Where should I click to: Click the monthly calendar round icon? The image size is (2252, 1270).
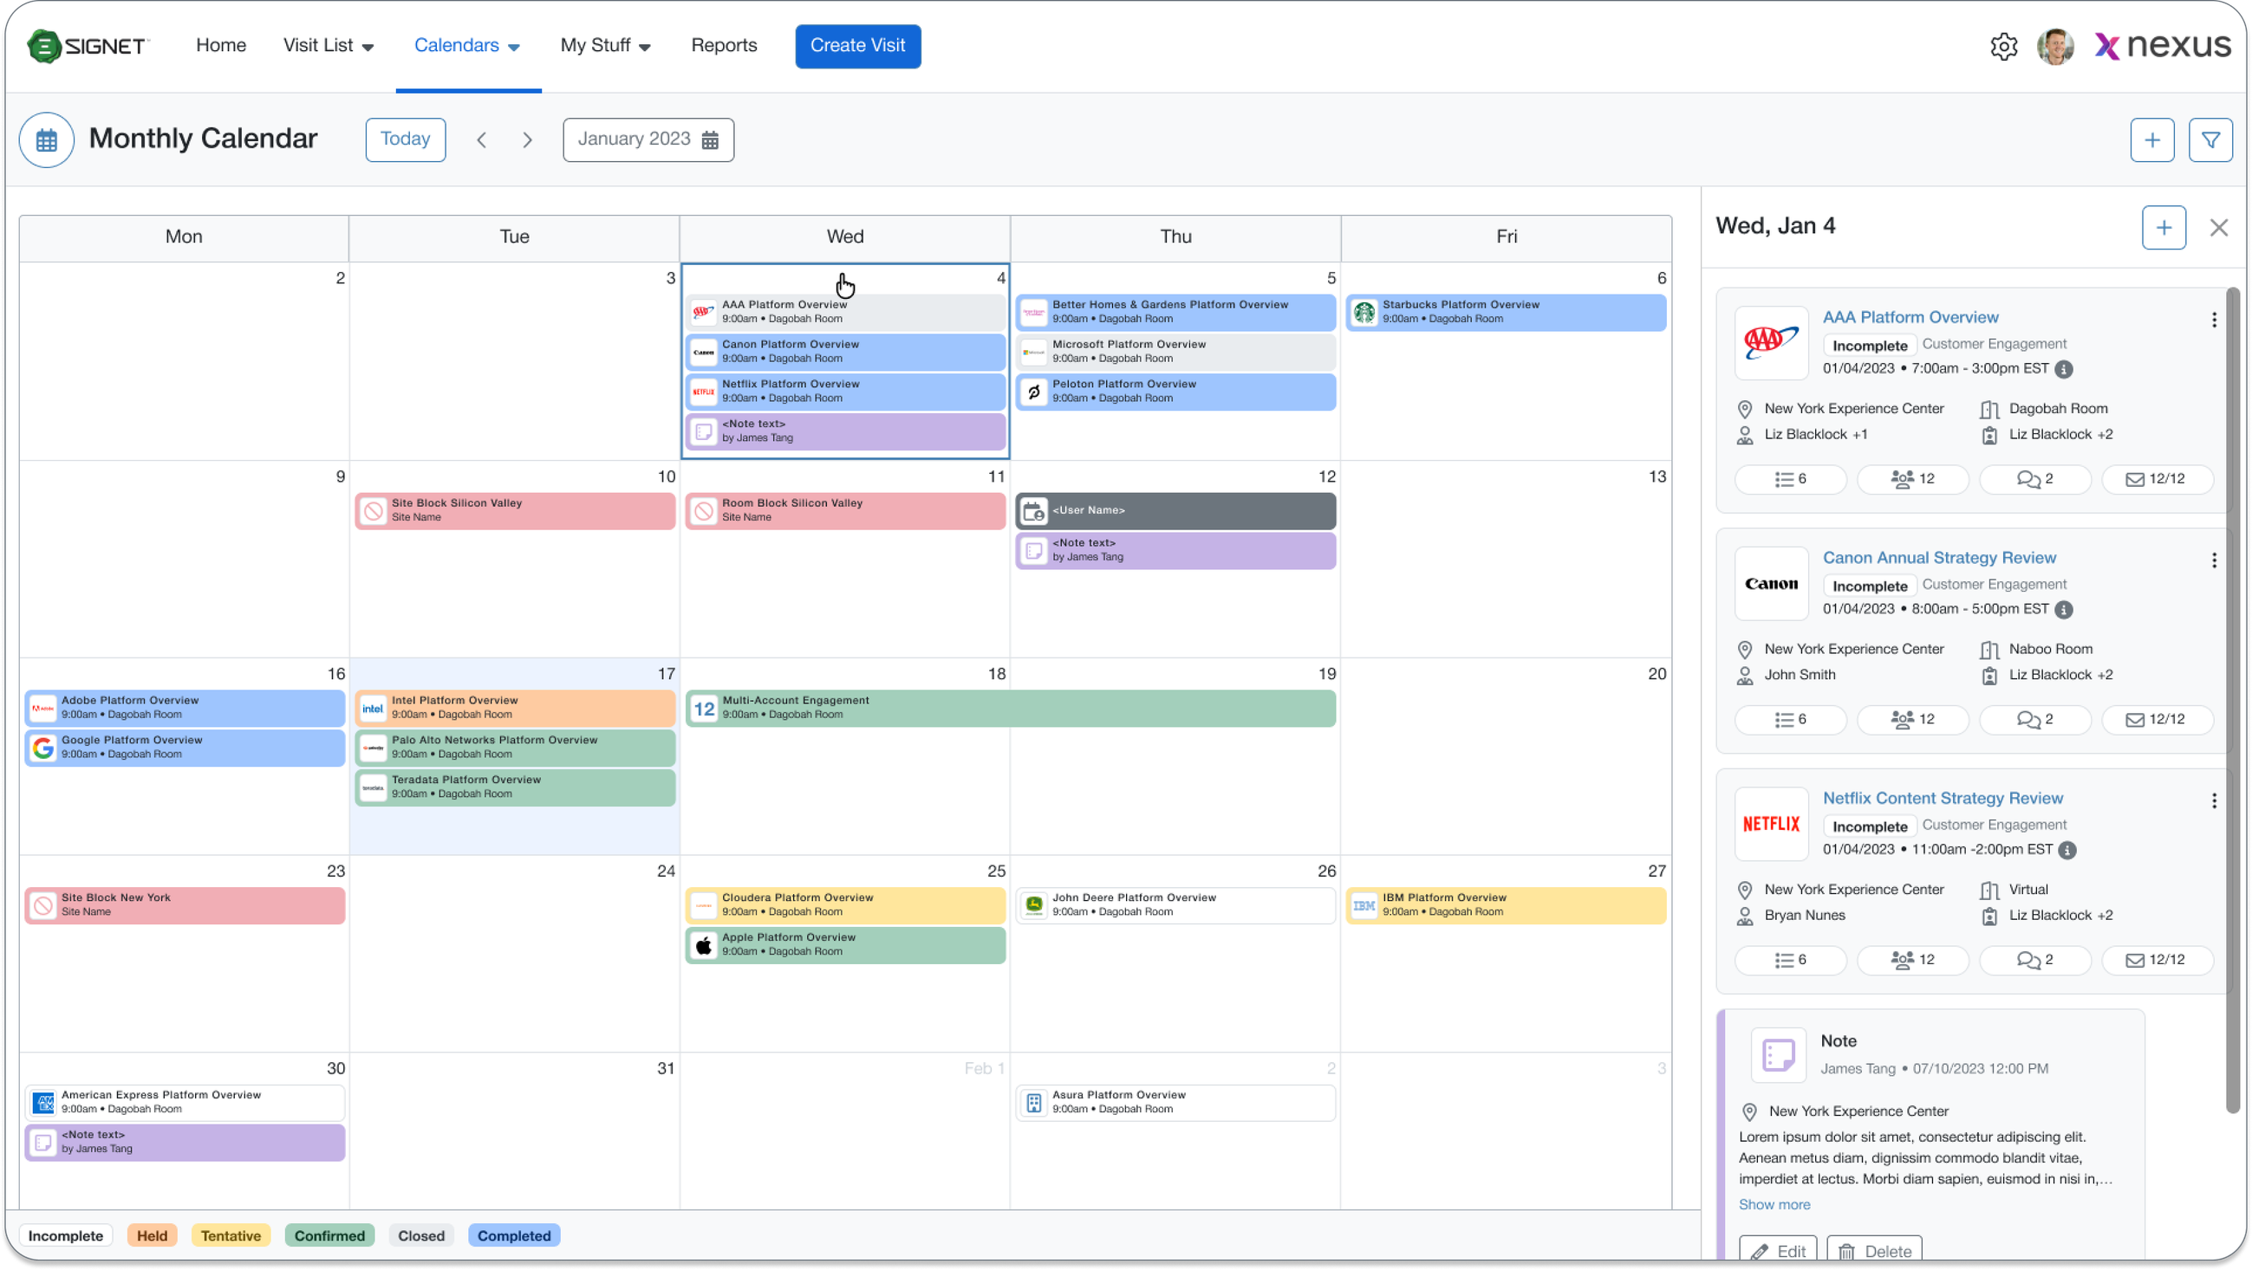(46, 139)
